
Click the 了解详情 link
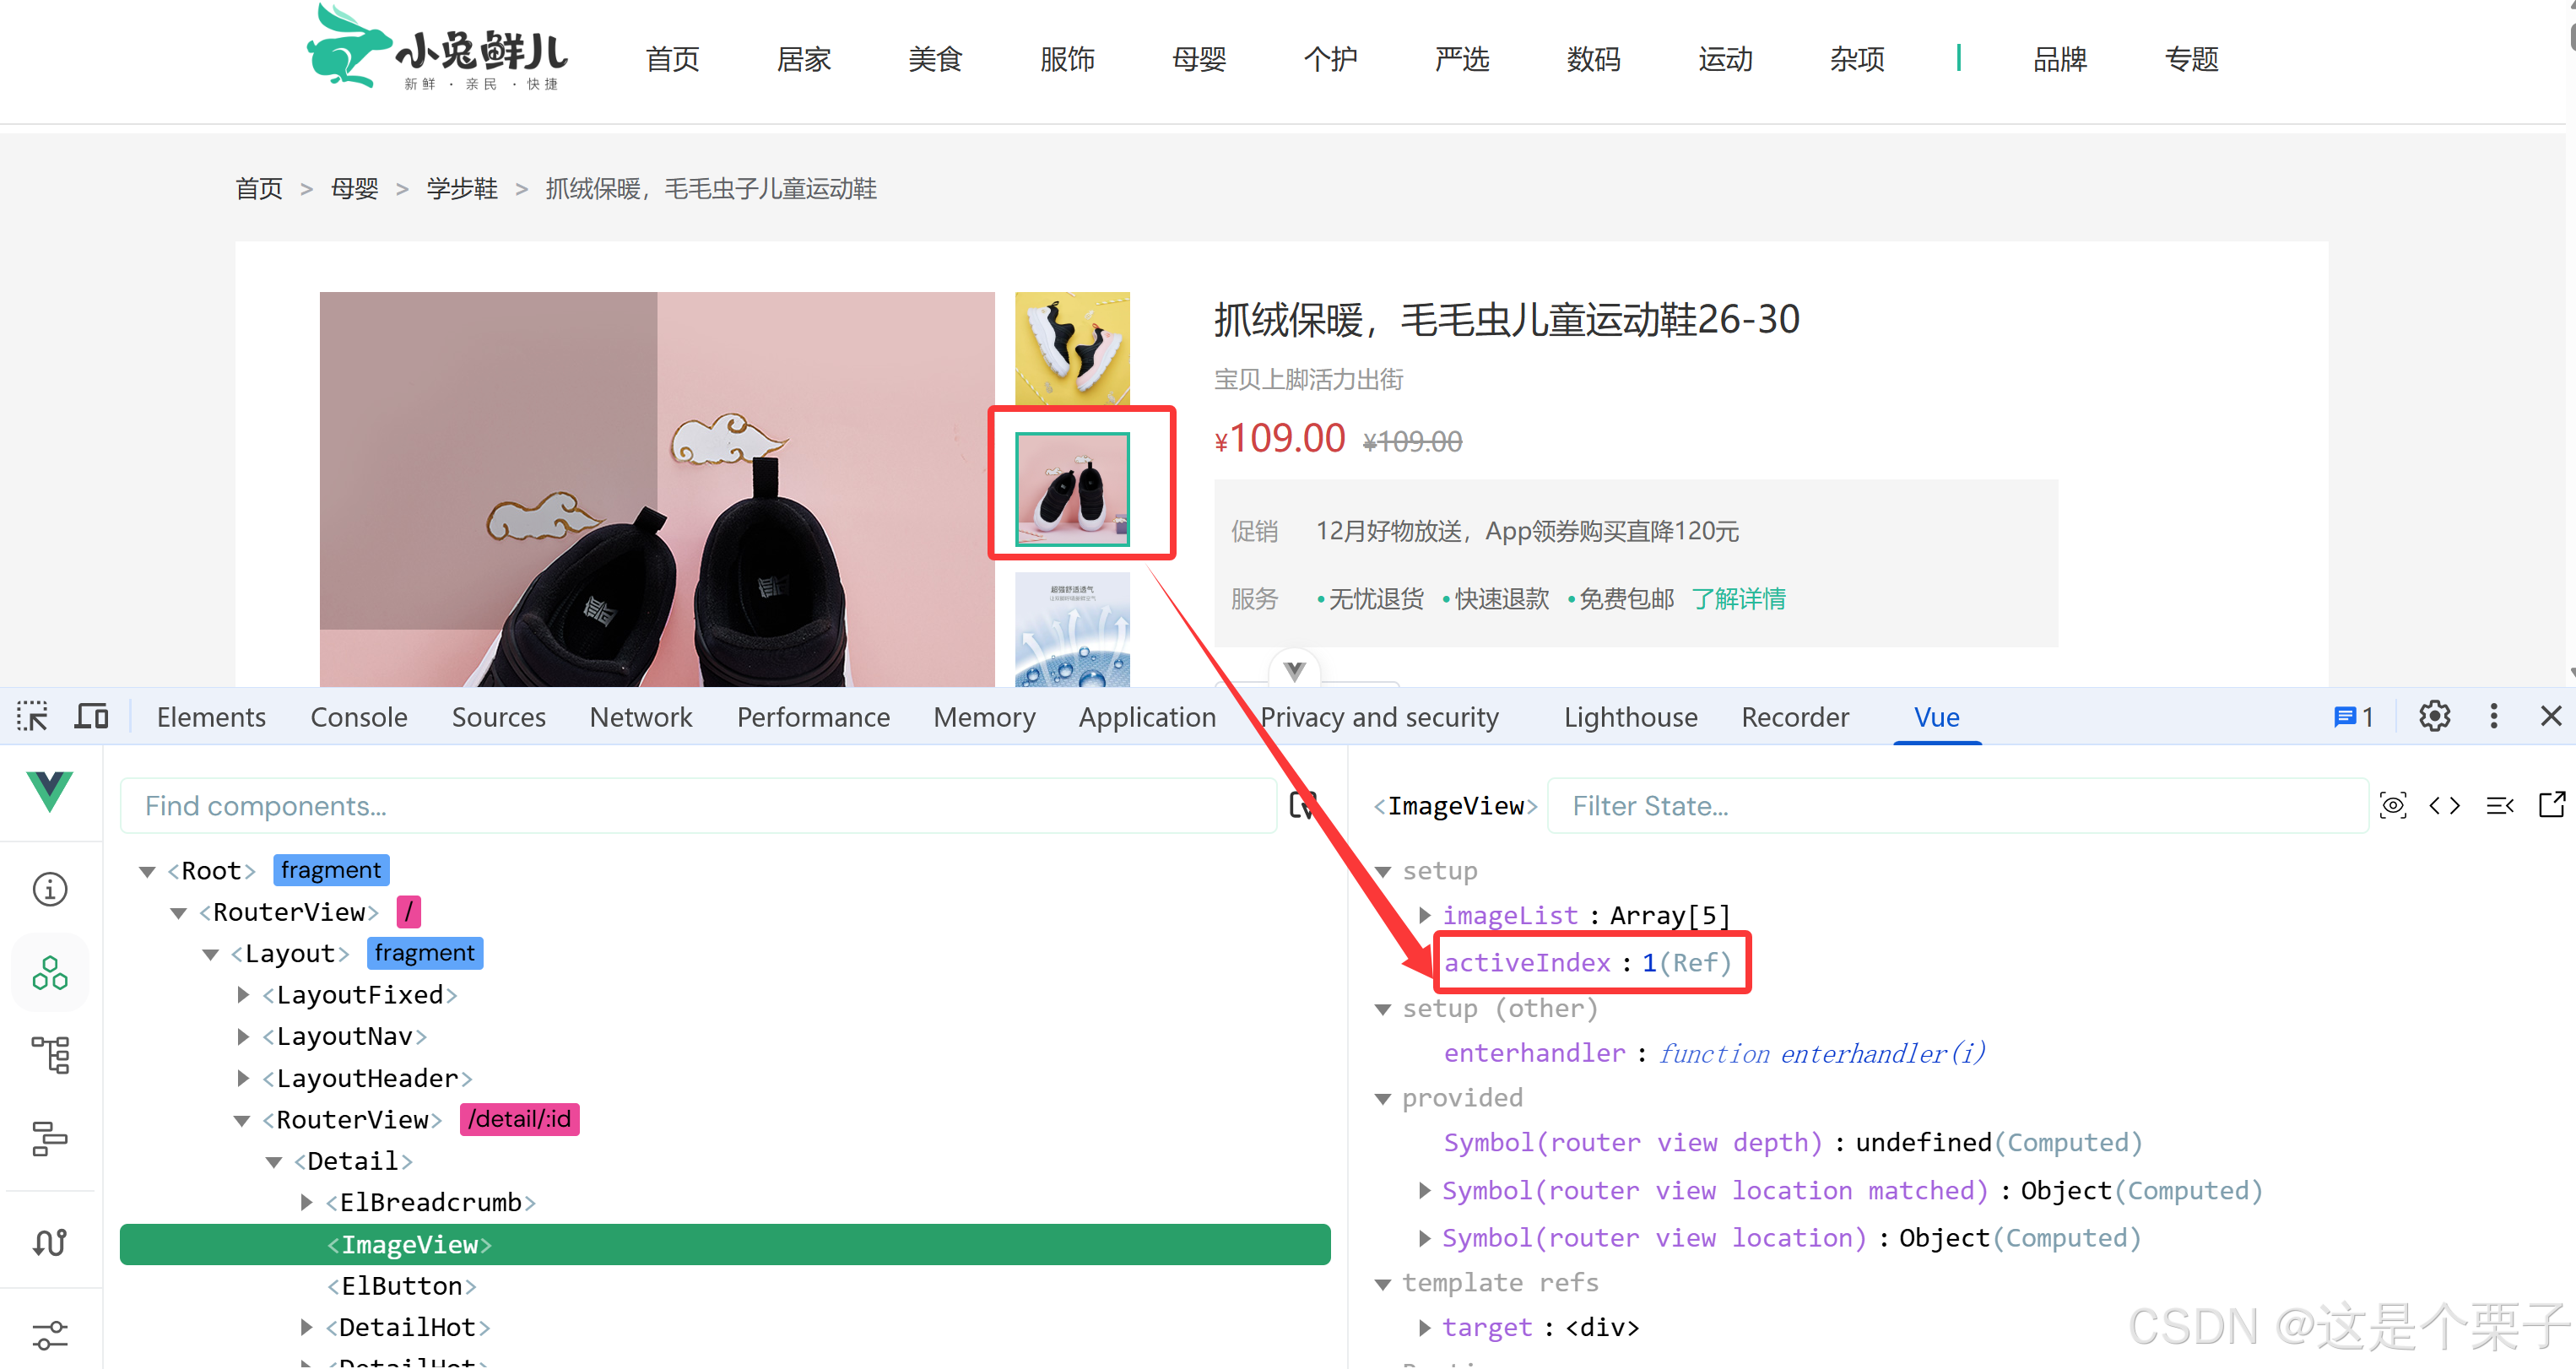coord(1738,598)
